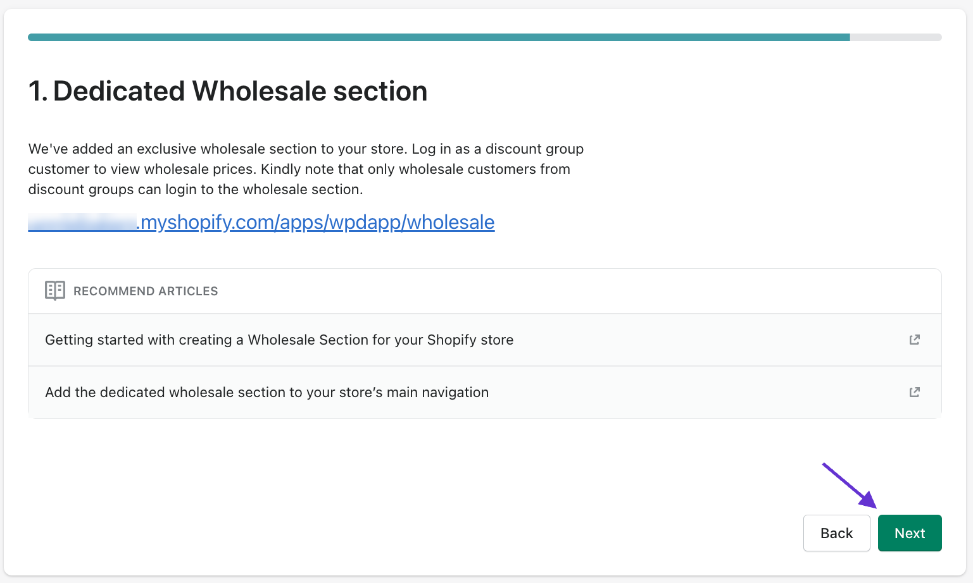Click the step number '1.' in the heading
Viewport: 973px width, 583px height.
(38, 91)
